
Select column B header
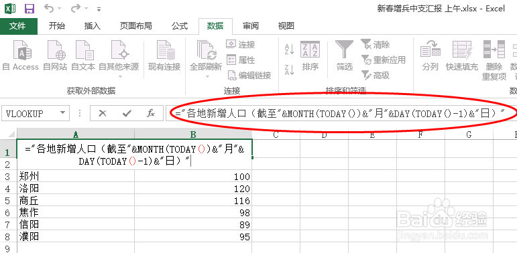click(x=193, y=134)
